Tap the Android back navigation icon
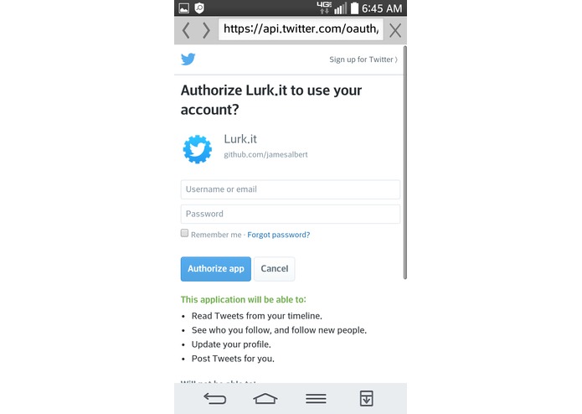Viewport: 582px width, 414px height. click(215, 398)
